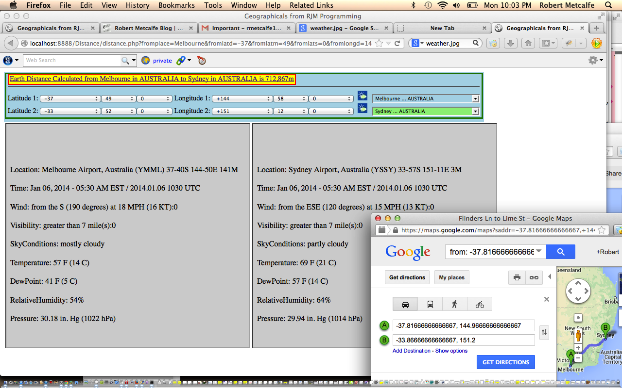622x388 pixels.
Task: Choose the public transit bus mode
Action: point(431,304)
